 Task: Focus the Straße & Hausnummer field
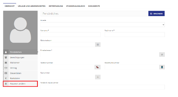pyautogui.click(x=103, y=87)
